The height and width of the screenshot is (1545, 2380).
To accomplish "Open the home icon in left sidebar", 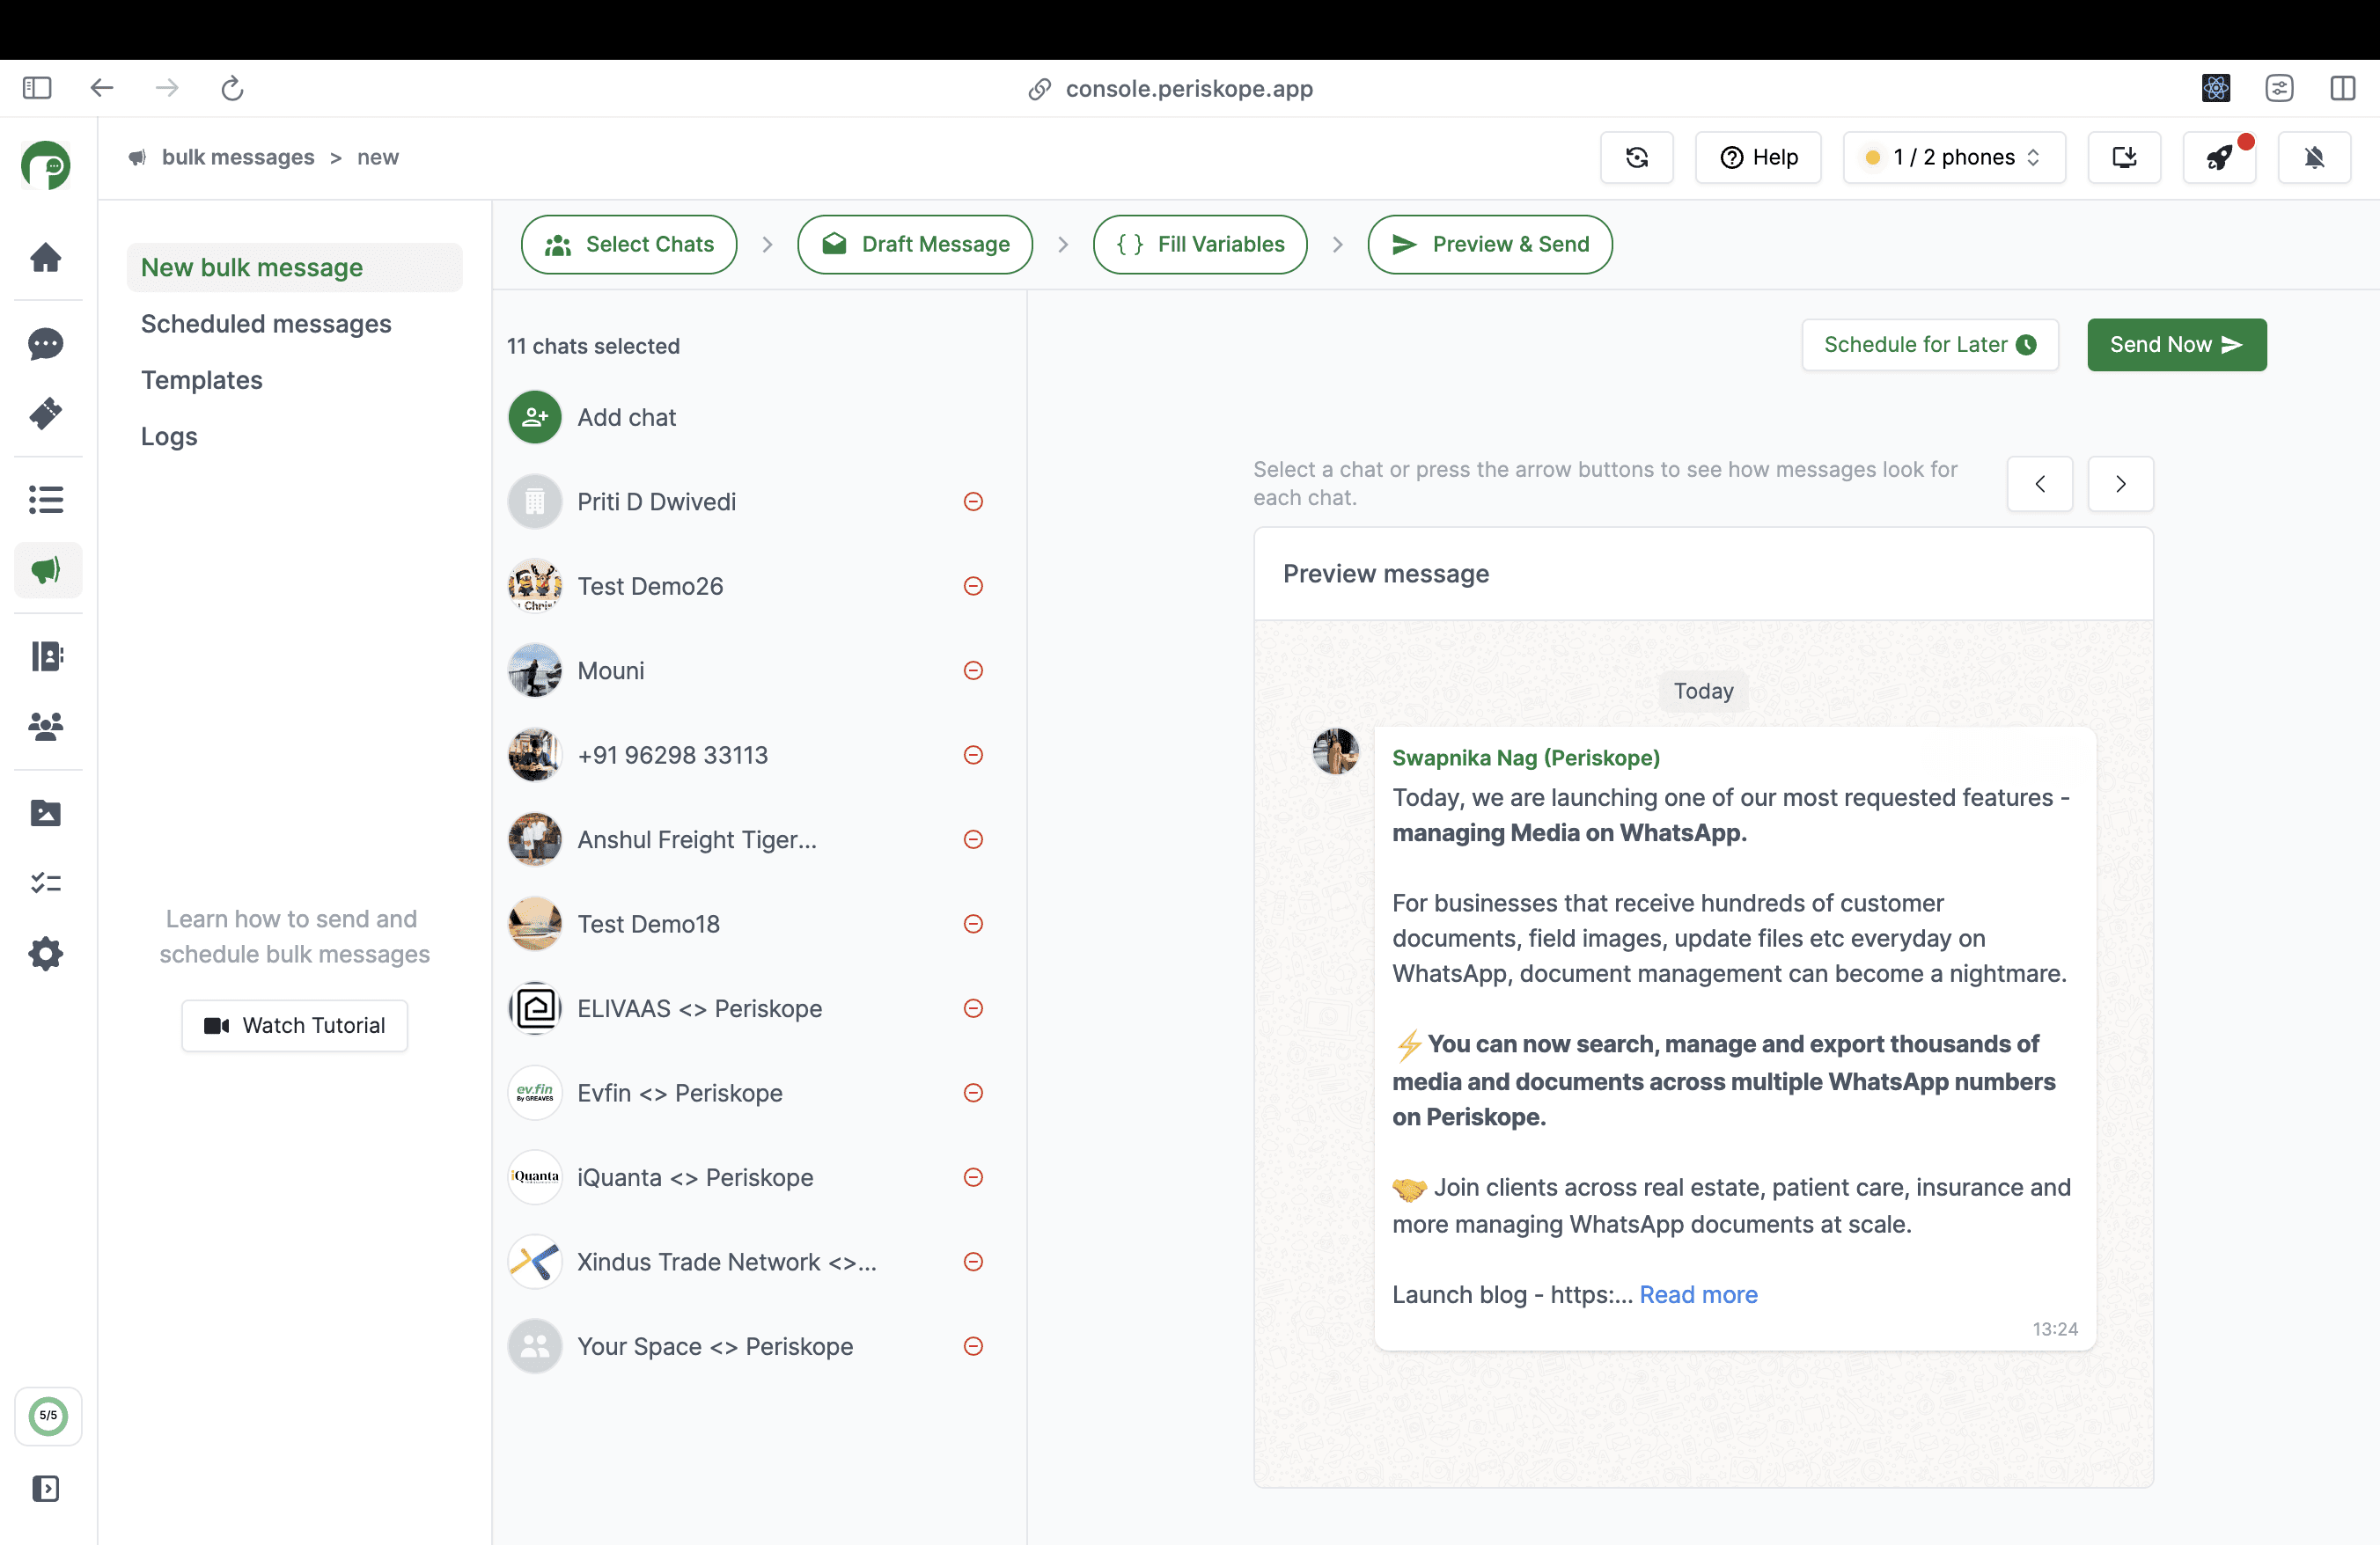I will coord(46,258).
